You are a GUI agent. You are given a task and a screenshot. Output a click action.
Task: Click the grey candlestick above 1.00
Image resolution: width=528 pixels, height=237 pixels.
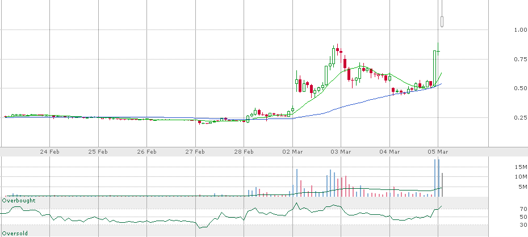pos(442,21)
